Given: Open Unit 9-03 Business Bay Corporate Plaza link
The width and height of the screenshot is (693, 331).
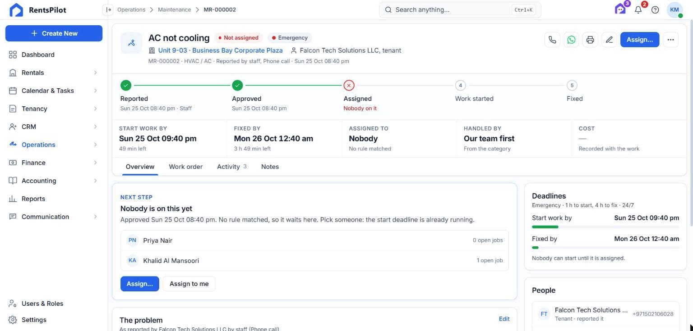Looking at the screenshot, I should tap(220, 50).
